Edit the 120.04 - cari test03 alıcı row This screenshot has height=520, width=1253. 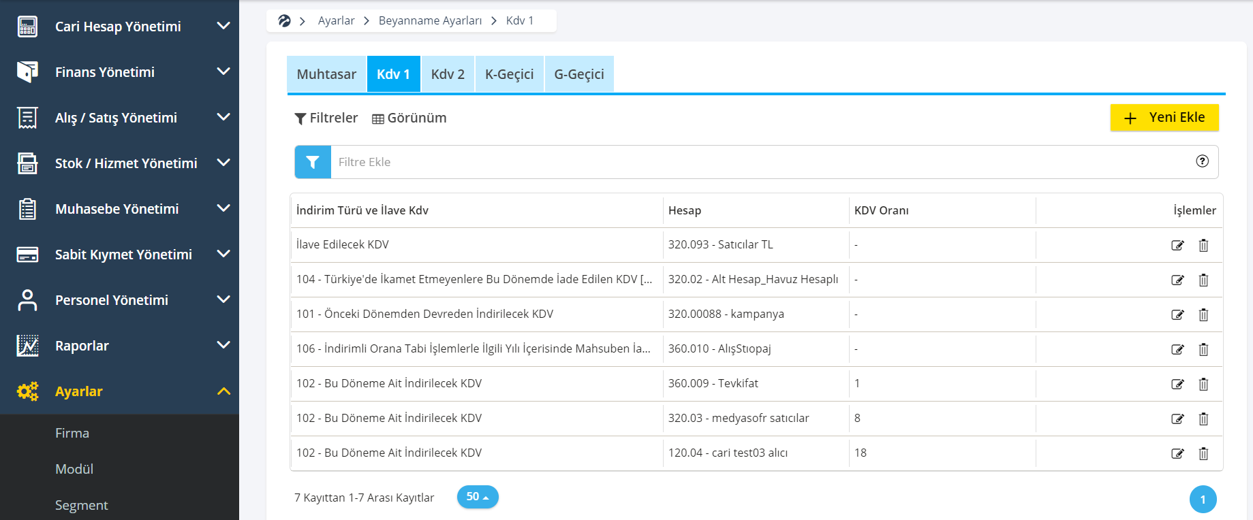tap(1177, 453)
